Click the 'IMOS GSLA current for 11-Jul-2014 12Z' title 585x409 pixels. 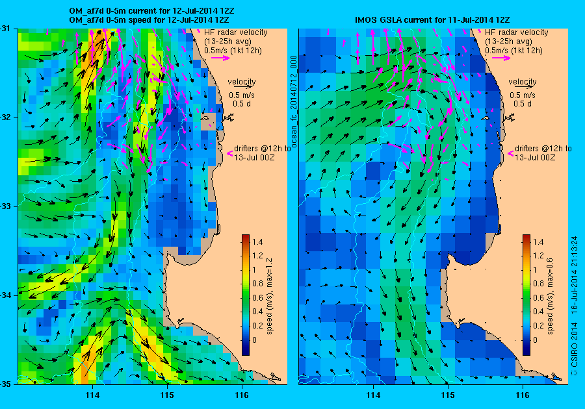click(x=432, y=19)
